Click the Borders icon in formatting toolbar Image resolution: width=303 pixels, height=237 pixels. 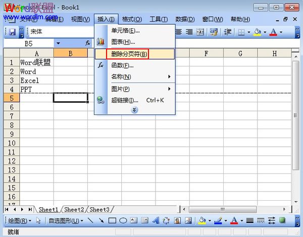pyautogui.click(x=241, y=32)
